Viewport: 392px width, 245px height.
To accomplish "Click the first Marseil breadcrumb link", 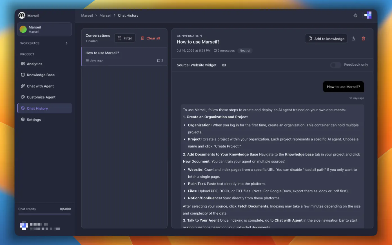I will [x=87, y=15].
